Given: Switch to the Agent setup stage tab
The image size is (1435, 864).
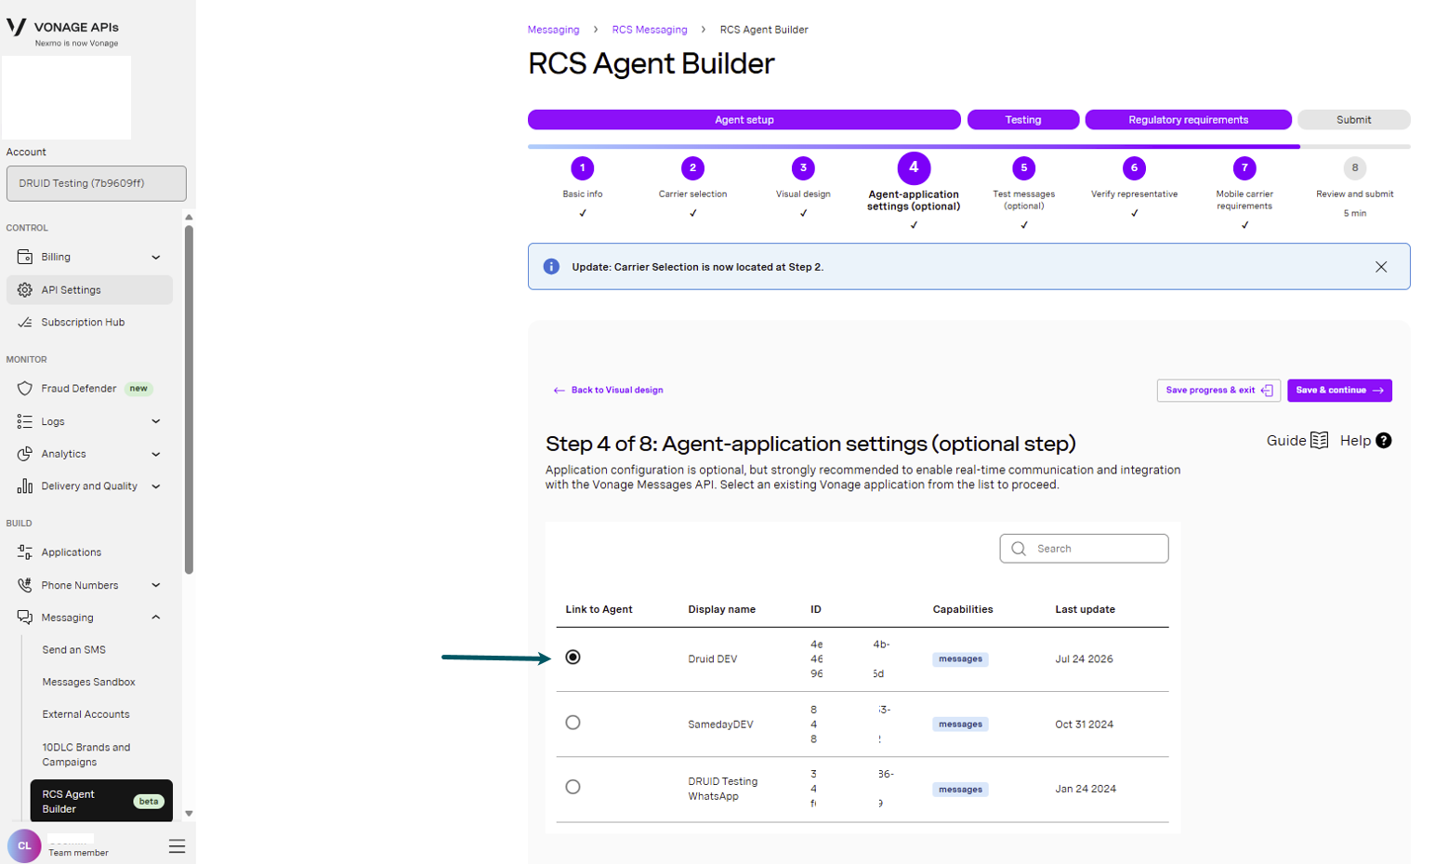Looking at the screenshot, I should tap(744, 120).
